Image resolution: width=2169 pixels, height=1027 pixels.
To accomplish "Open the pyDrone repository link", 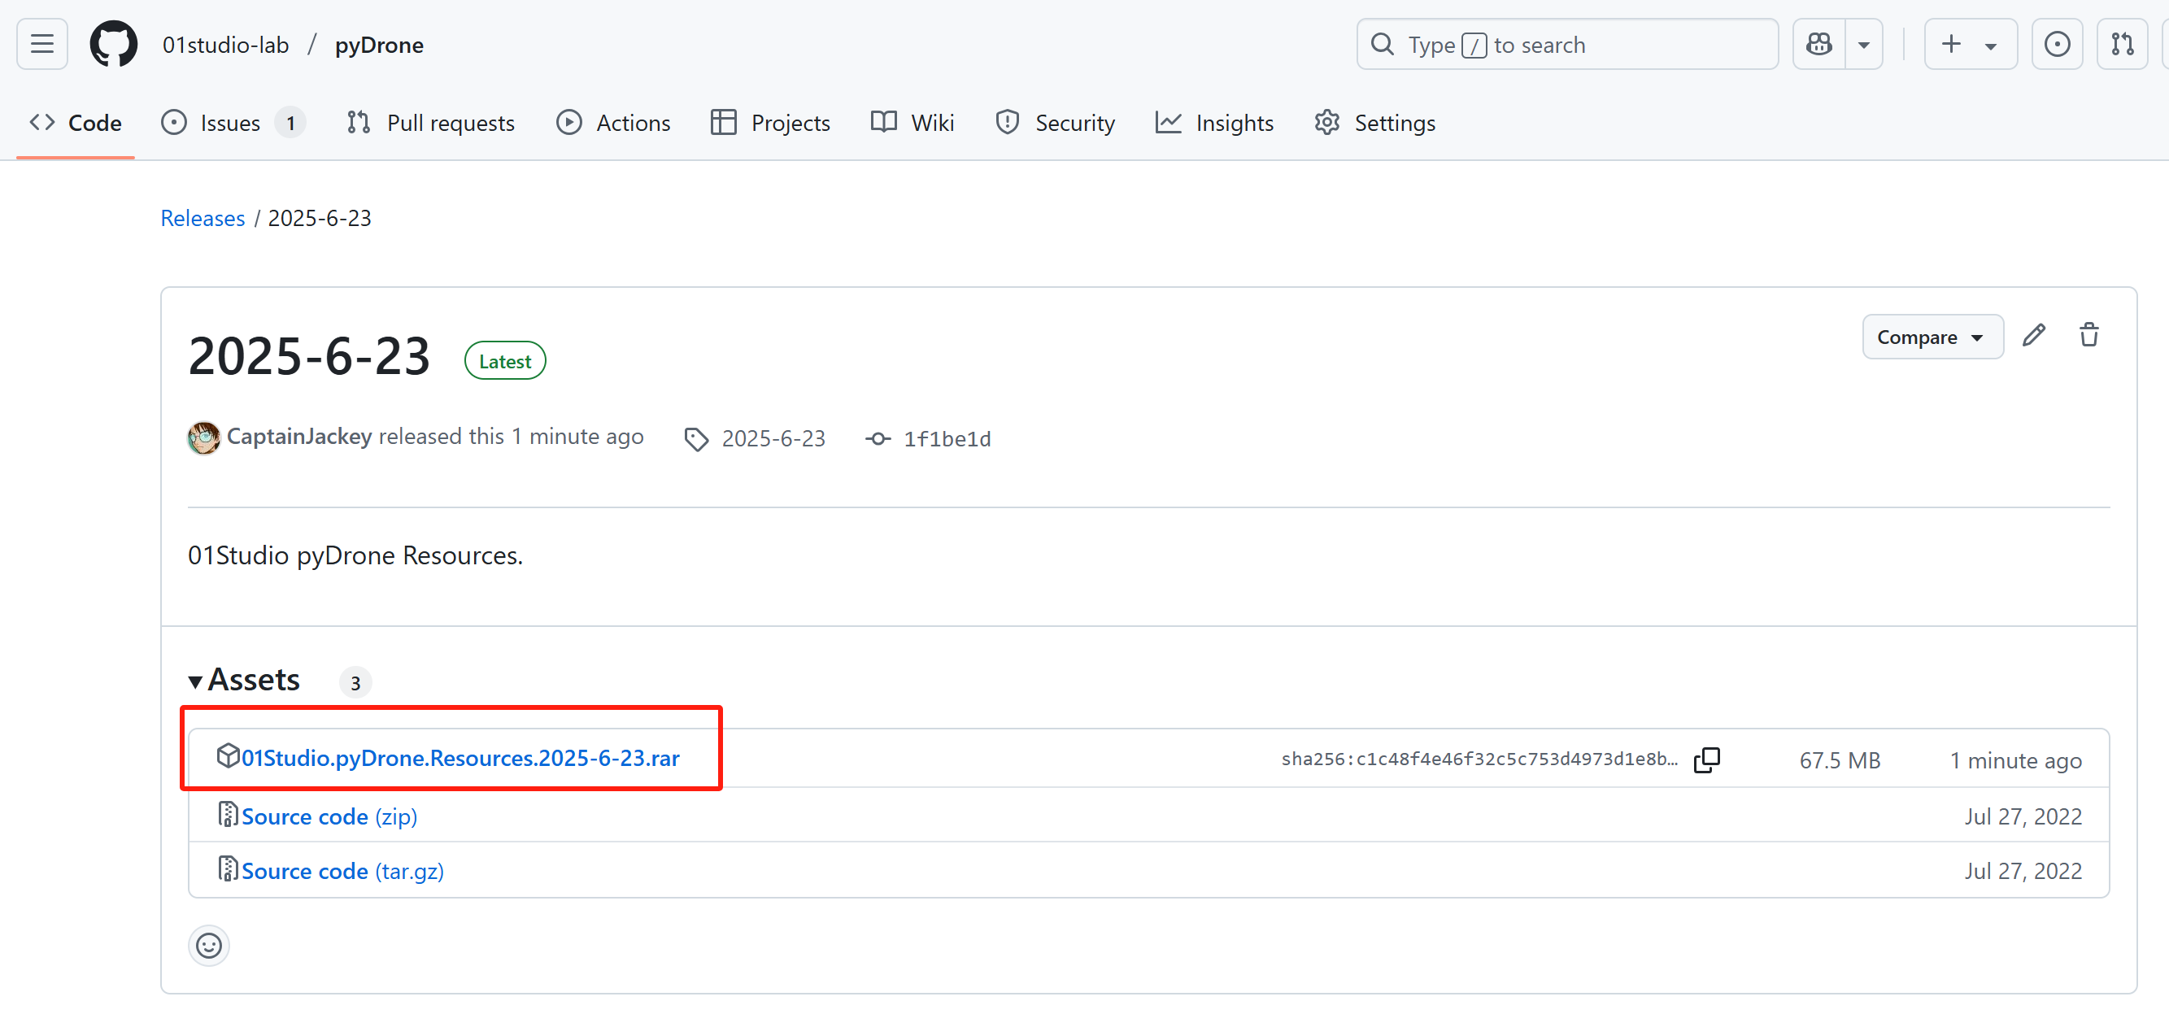I will [x=379, y=45].
